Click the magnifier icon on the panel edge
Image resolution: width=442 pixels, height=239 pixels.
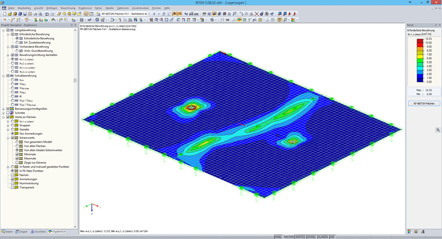[x=438, y=130]
